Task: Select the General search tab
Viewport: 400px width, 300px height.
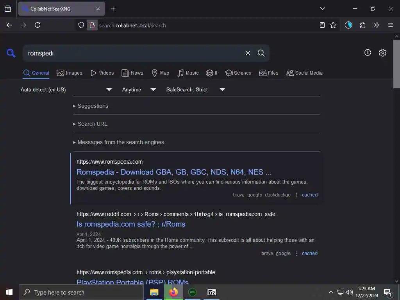Action: pyautogui.click(x=36, y=73)
